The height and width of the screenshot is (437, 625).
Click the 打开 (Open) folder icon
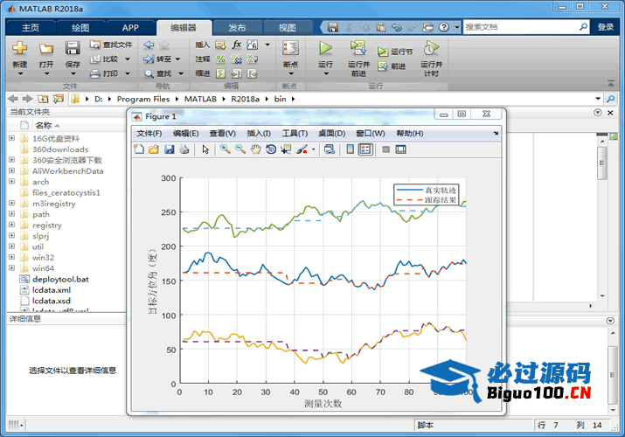coord(46,49)
